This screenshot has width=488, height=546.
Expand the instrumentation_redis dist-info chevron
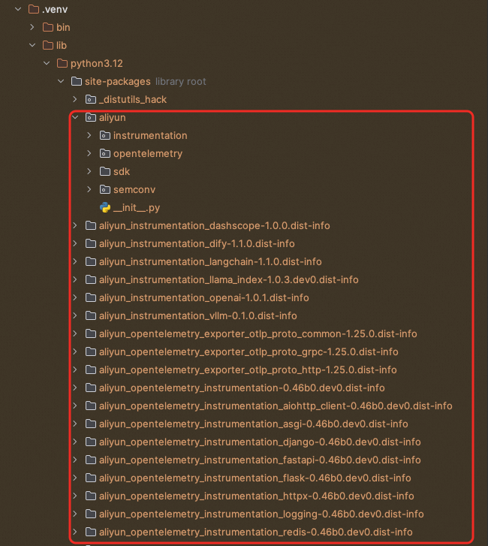75,532
